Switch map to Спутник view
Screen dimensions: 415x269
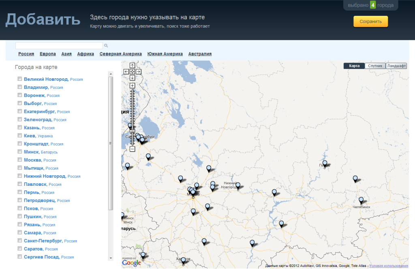point(375,66)
